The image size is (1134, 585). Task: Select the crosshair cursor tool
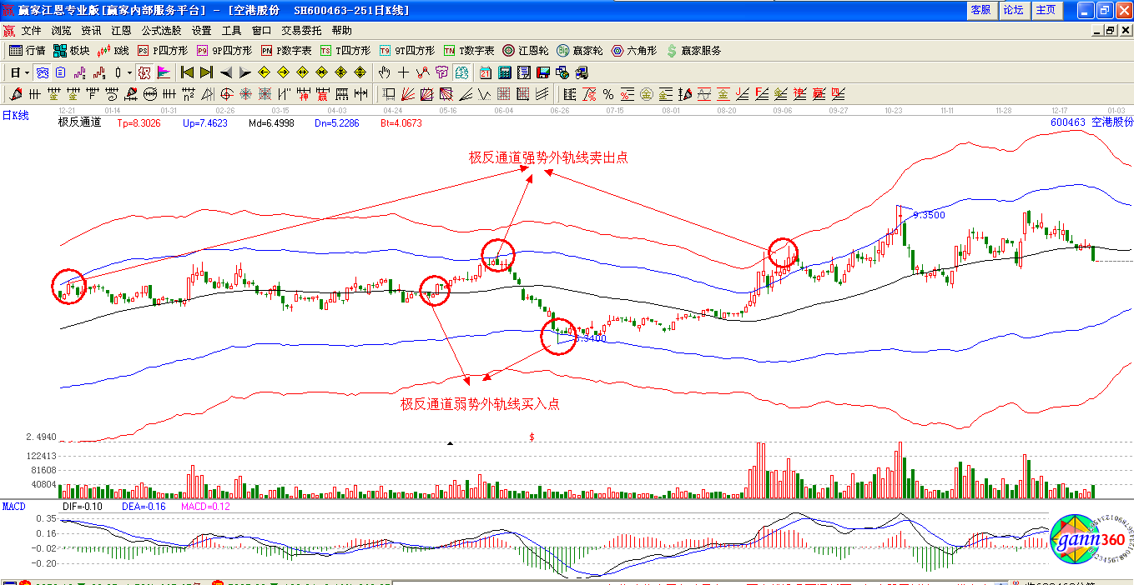[403, 72]
